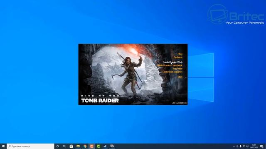The height and width of the screenshot is (149, 266).
Task: Start the game with Play
Action: click(x=180, y=54)
